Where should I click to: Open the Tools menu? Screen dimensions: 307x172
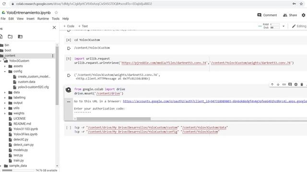(56, 19)
